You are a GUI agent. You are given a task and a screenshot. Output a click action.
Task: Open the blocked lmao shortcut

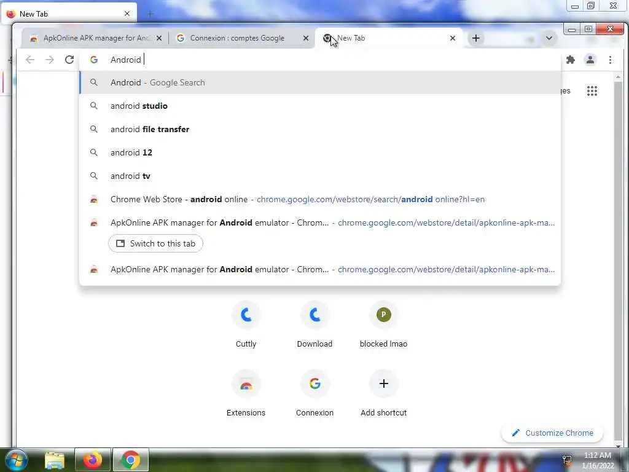click(383, 325)
